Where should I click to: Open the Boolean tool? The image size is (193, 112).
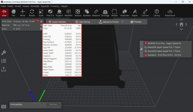pyautogui.click(x=87, y=13)
